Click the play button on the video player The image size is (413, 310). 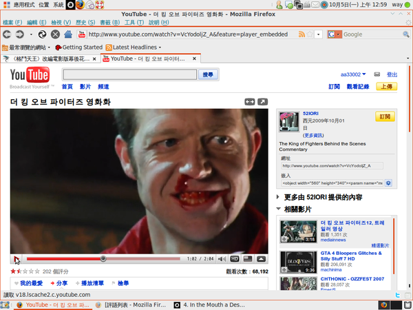click(x=17, y=259)
